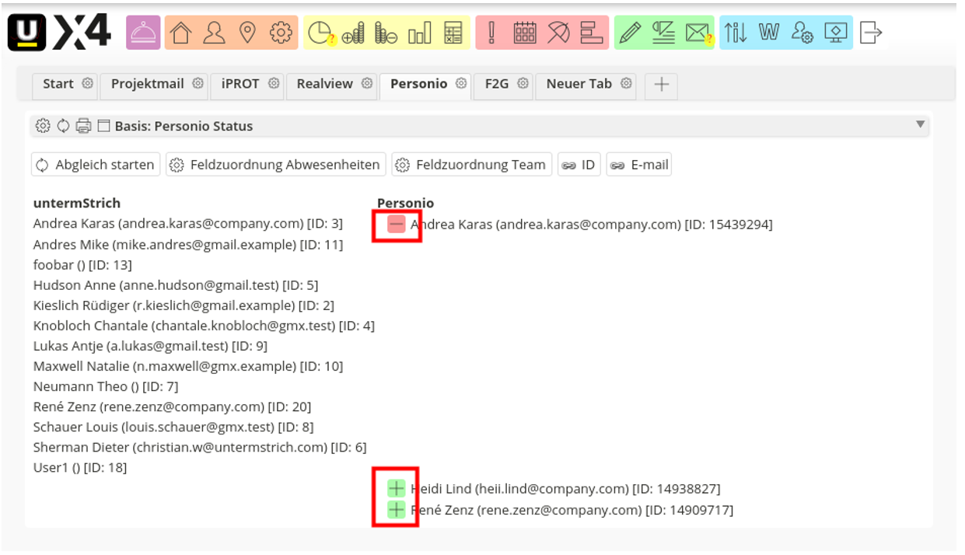The width and height of the screenshot is (965, 555).
Task: Open the Personio tab settings gear
Action: (x=462, y=84)
